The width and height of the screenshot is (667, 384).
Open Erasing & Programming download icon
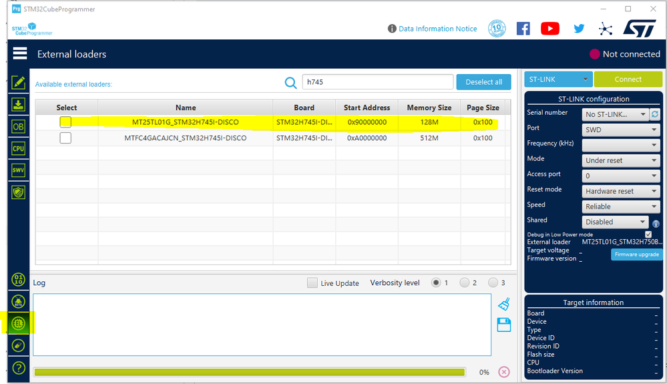18,105
